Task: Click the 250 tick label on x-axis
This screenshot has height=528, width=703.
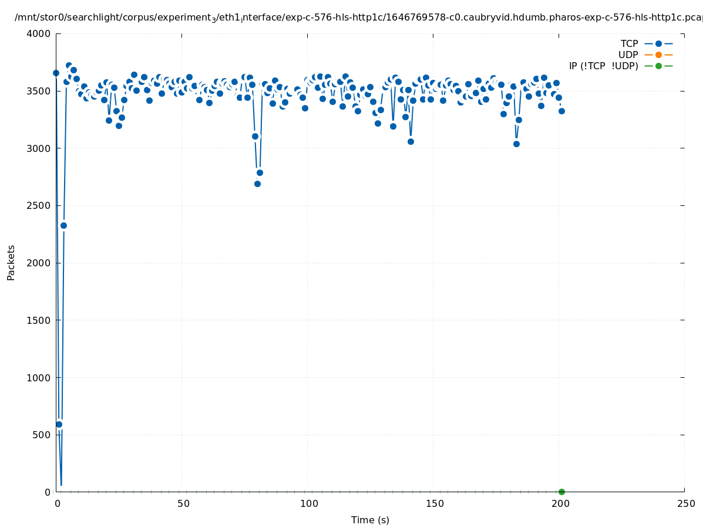Action: (x=685, y=503)
